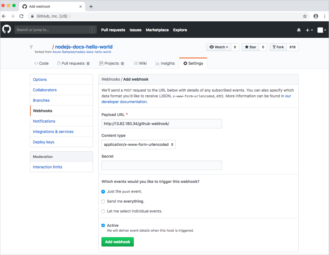Open the notifications bell
Screen dimensions: 329x255
pos(299,30)
